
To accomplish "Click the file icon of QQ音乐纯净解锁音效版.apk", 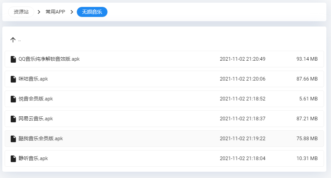I will (x=13, y=59).
